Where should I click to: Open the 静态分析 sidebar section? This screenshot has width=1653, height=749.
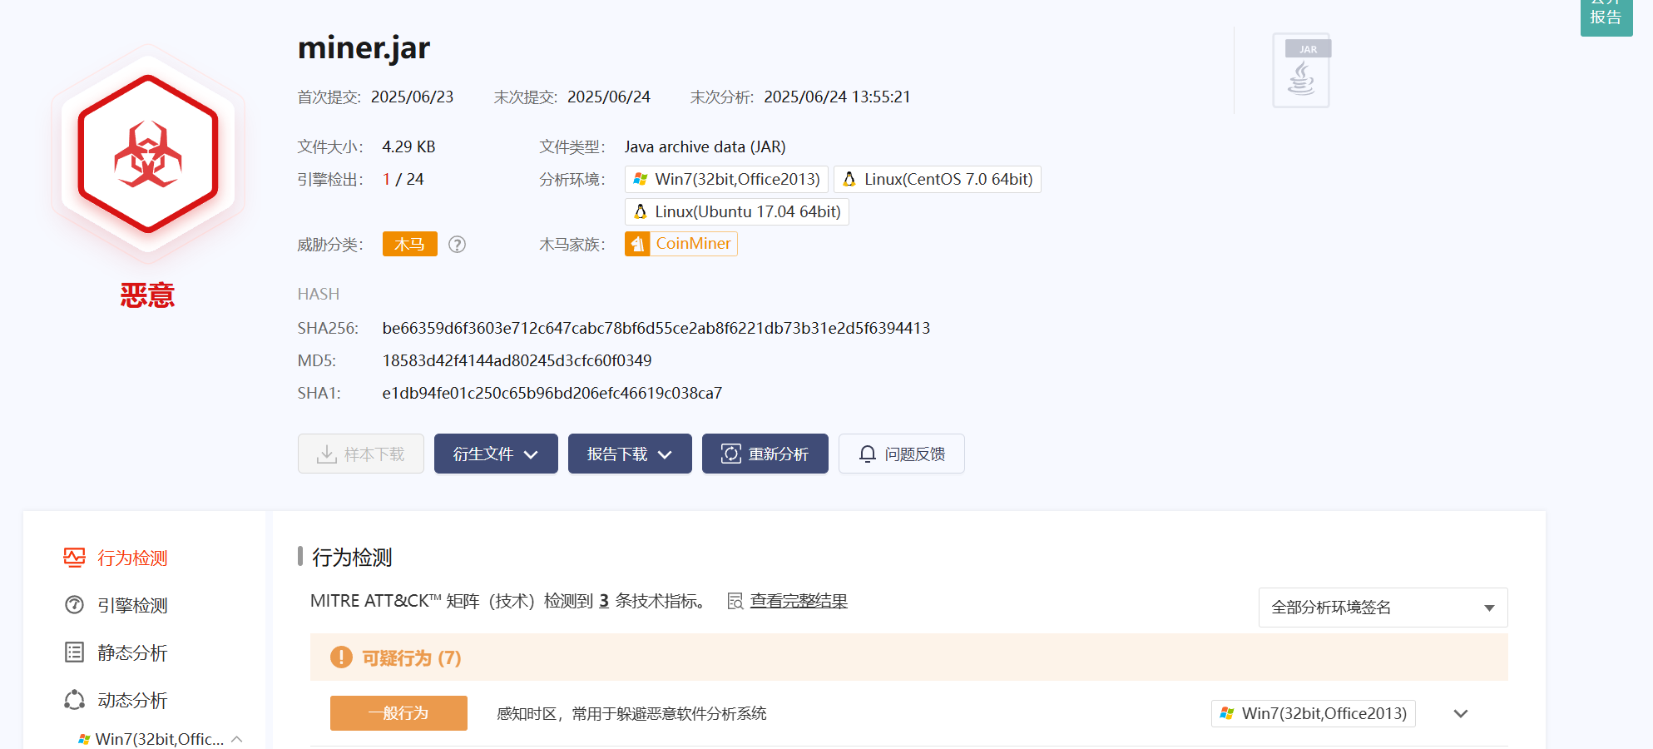click(x=132, y=653)
